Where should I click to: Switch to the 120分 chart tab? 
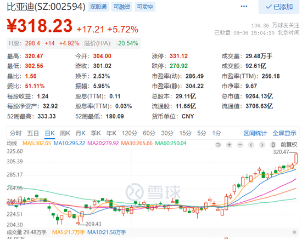pos(130,133)
